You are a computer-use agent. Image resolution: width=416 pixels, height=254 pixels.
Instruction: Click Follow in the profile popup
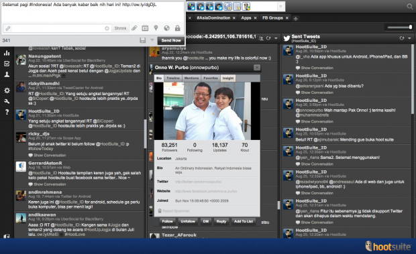168,221
